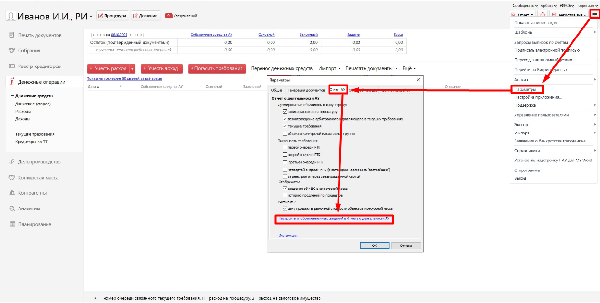Screen dimensions: 600x303
Task: Uncheck записи расходов на процедуру checkbox
Action: (x=285, y=111)
